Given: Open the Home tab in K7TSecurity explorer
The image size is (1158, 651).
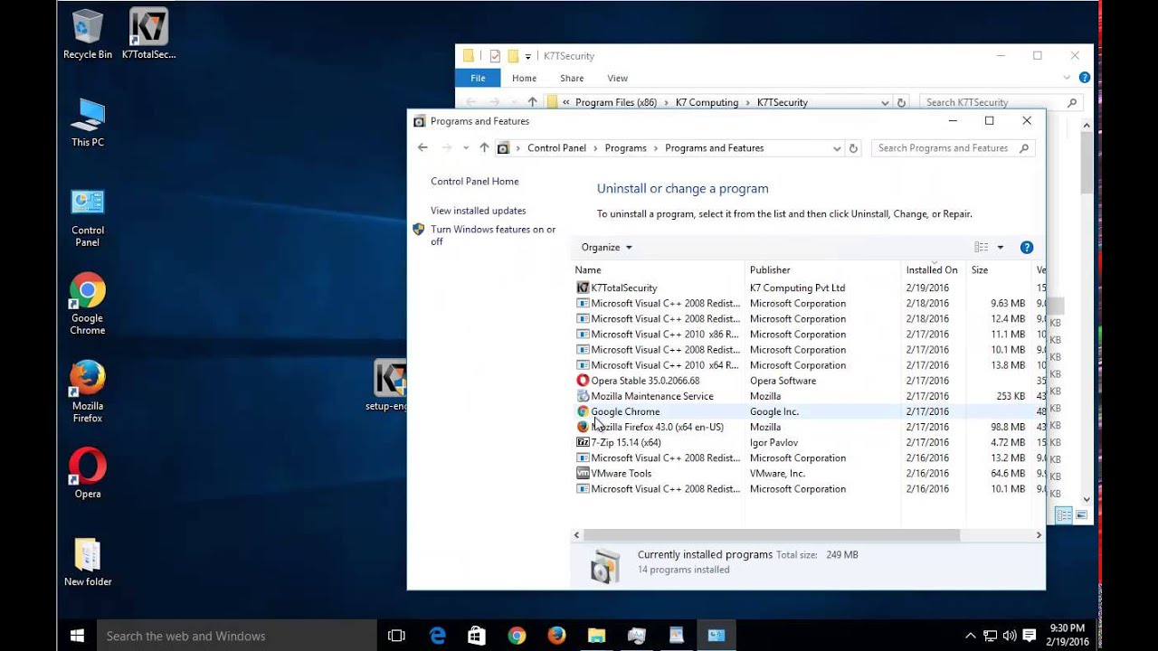Looking at the screenshot, I should pos(524,78).
